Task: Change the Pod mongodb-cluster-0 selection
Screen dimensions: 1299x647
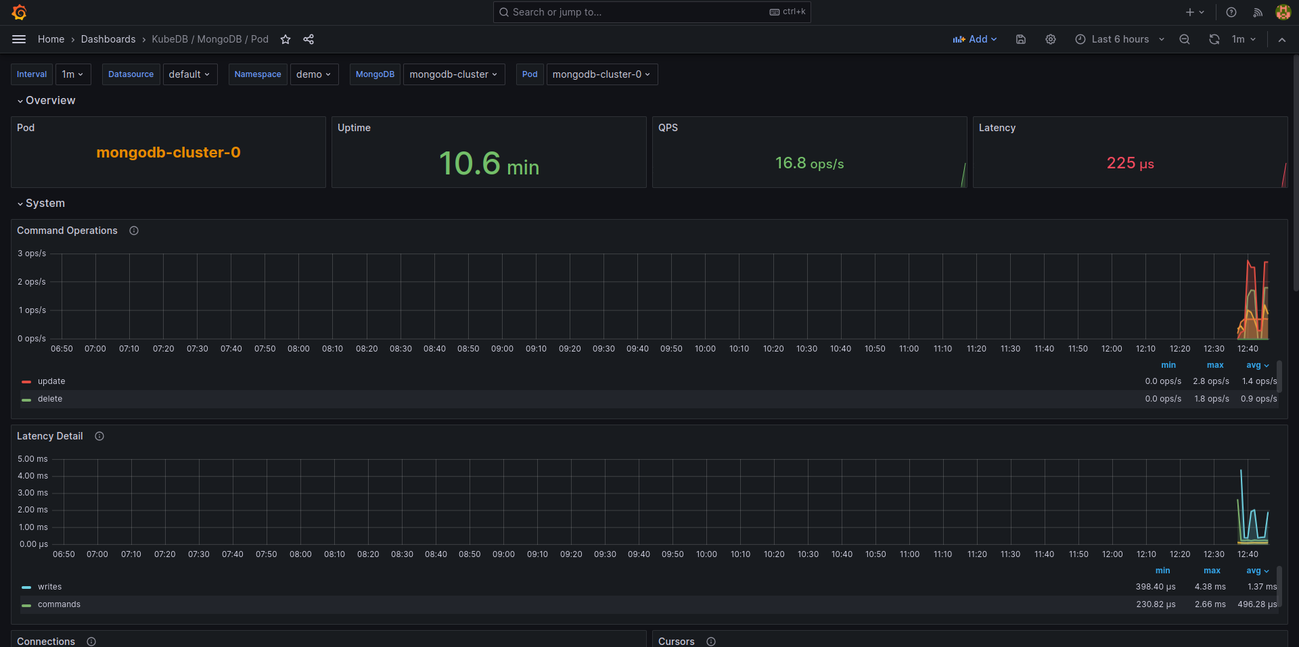Action: (601, 74)
